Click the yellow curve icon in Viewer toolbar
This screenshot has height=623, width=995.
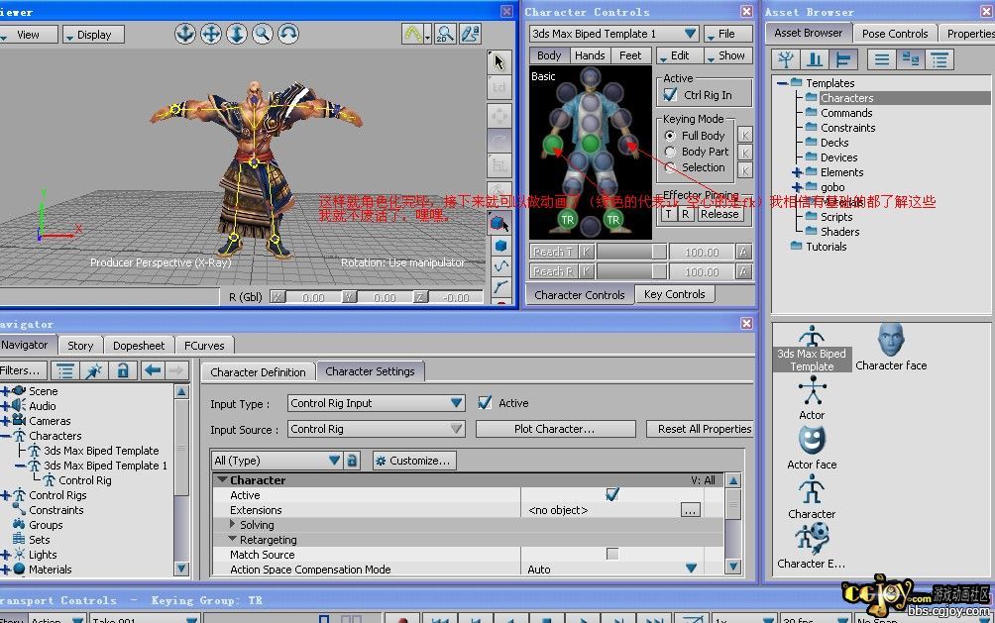[412, 34]
